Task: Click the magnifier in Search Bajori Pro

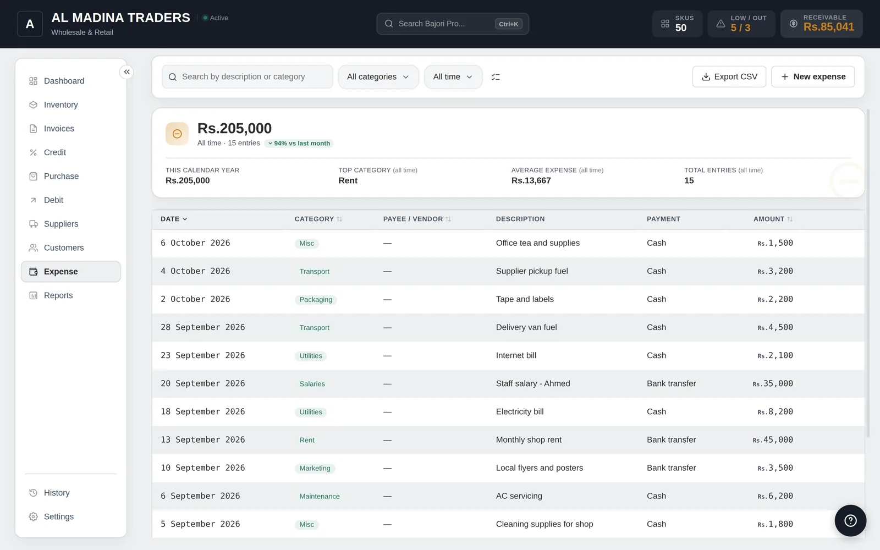Action: tap(389, 24)
